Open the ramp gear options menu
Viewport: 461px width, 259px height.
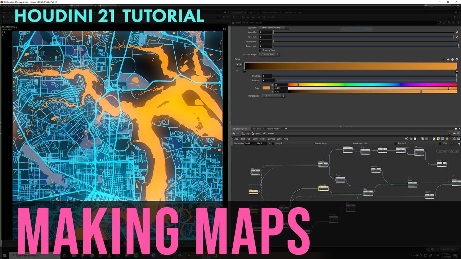pos(457,60)
